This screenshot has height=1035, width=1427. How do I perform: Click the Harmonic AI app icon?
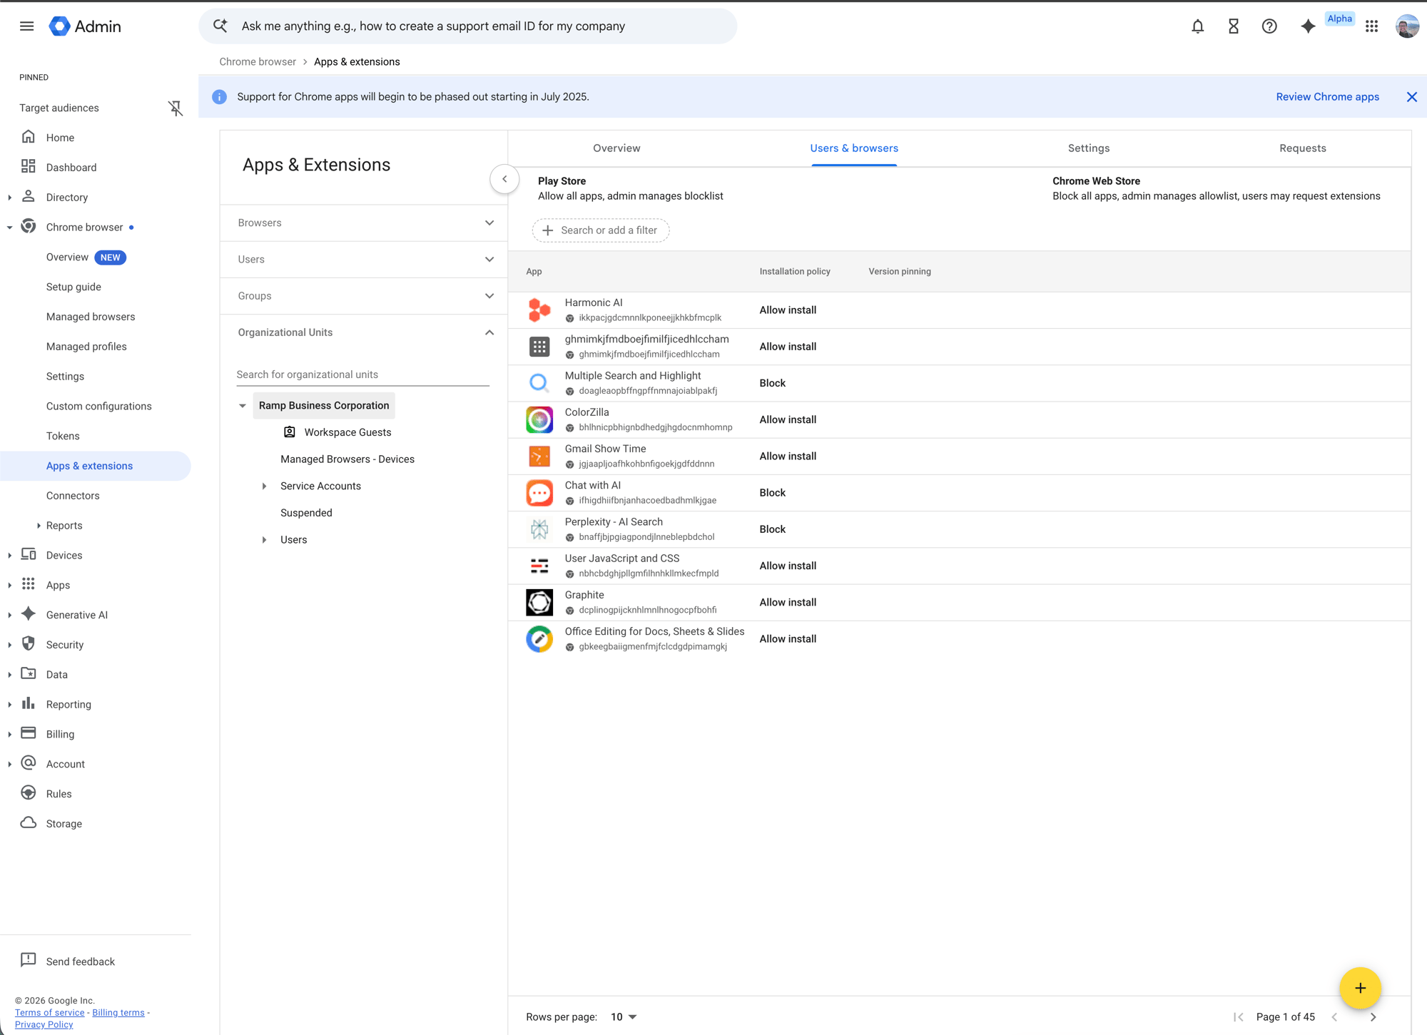[x=539, y=310]
